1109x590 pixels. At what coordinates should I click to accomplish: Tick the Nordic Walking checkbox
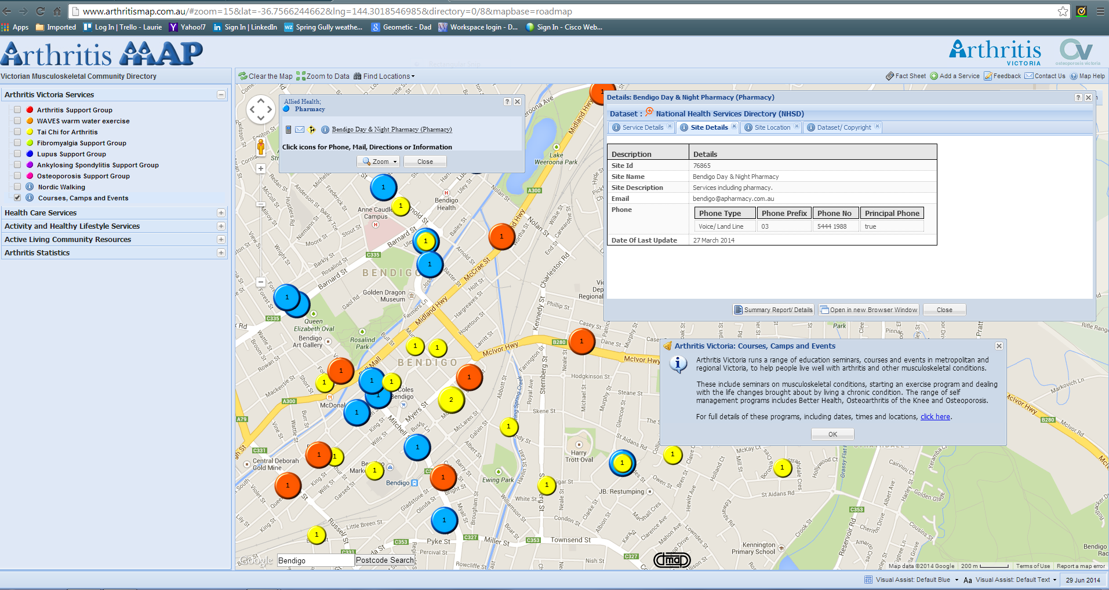tap(17, 186)
